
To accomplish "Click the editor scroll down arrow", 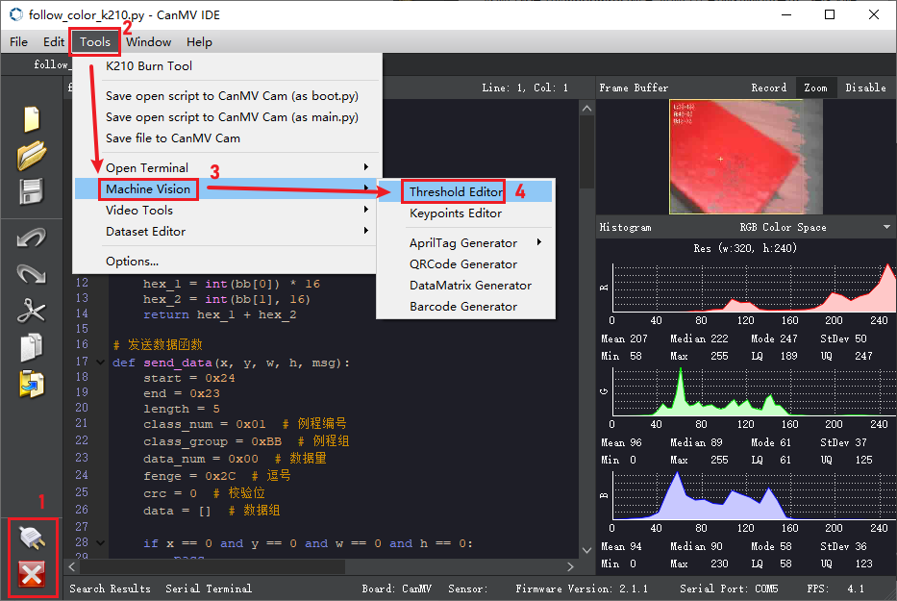I will [x=586, y=550].
